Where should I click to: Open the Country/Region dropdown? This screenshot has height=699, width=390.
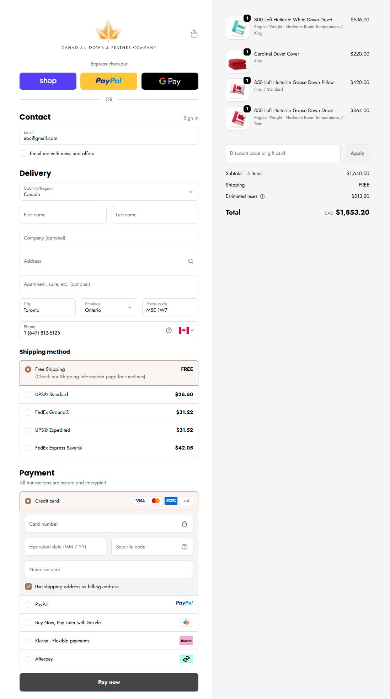click(109, 192)
